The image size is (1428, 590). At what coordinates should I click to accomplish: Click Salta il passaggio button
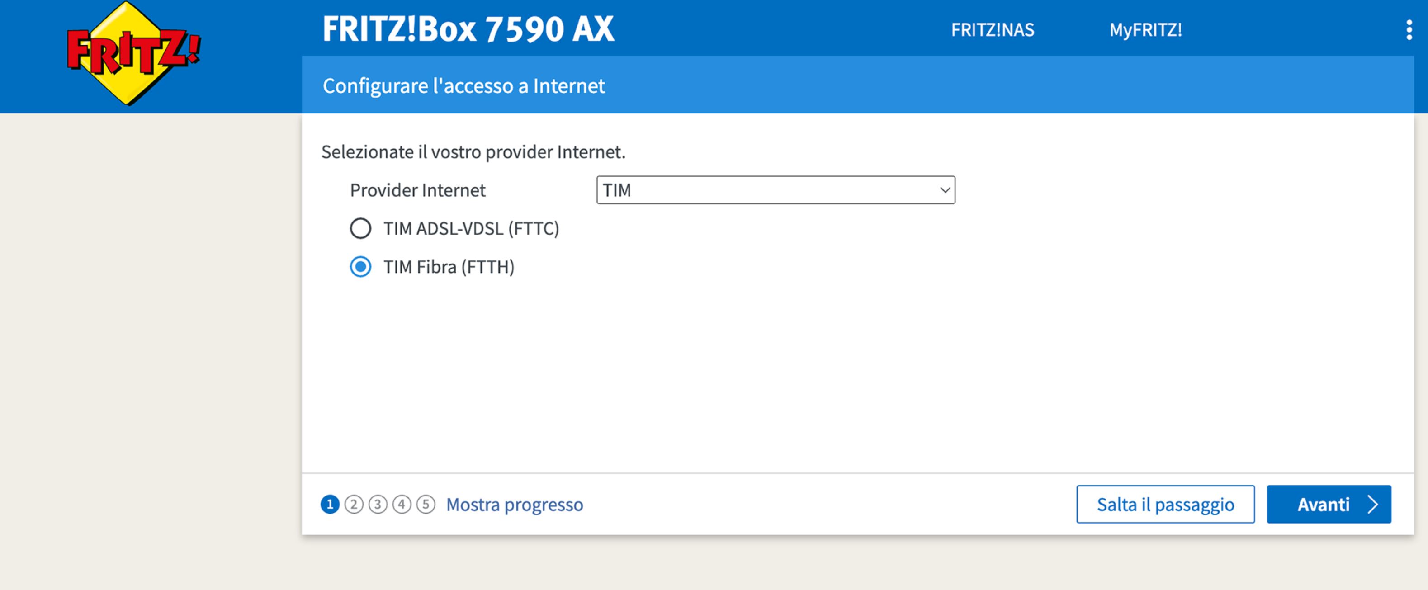pos(1165,504)
